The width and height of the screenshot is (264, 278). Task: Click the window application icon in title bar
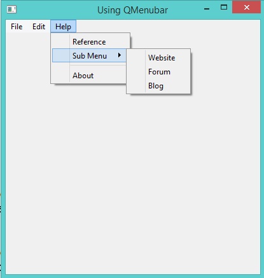pos(11,10)
